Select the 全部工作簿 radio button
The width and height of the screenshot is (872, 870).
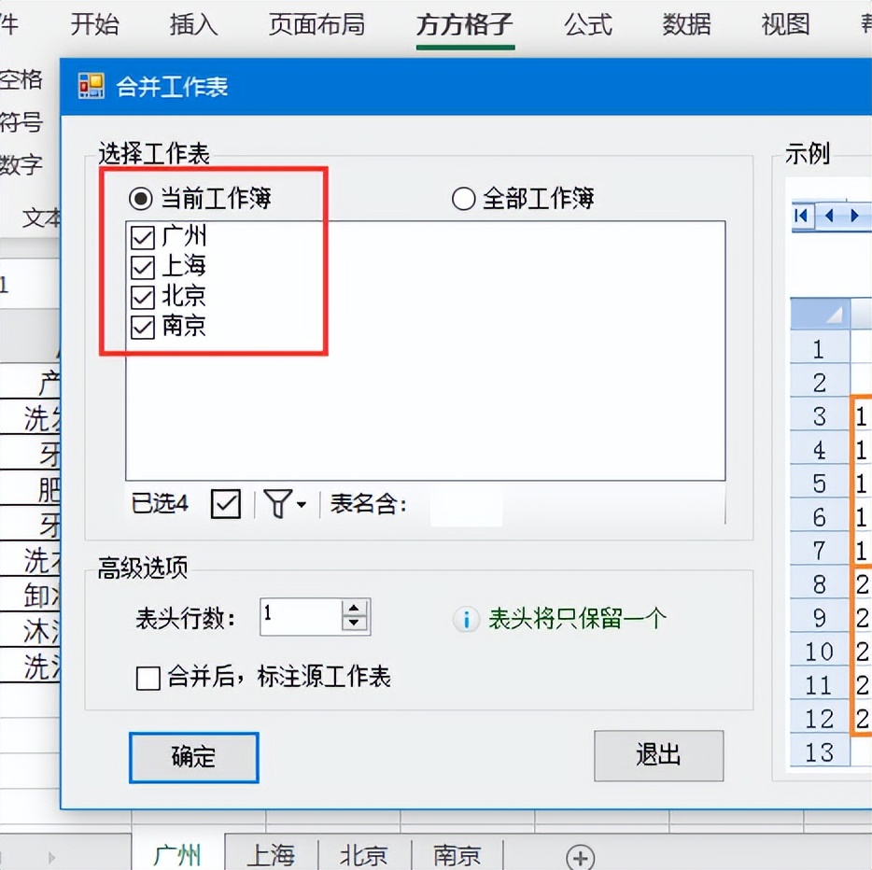tap(464, 198)
